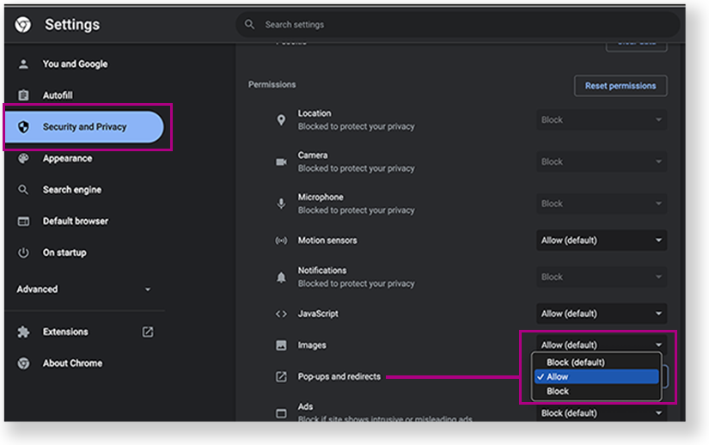The image size is (709, 445).
Task: Select Allow in the pop-ups dropdown list
Action: (596, 376)
